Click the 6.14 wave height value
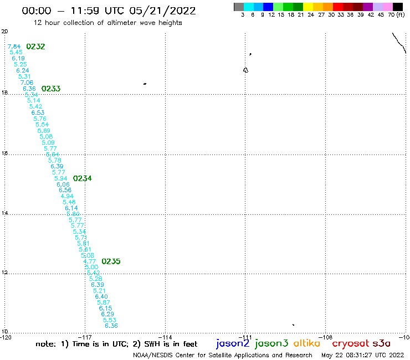410x360 pixels. (x=71, y=208)
